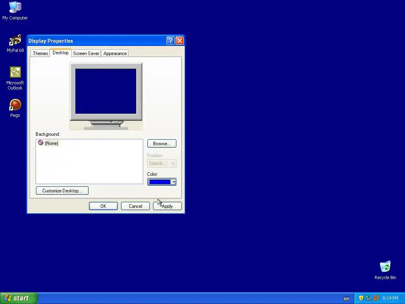Switch to the Themes tab
Viewport: 405px width, 304px height.
click(x=40, y=53)
